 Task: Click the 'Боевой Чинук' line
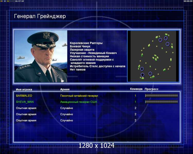coord(80,46)
